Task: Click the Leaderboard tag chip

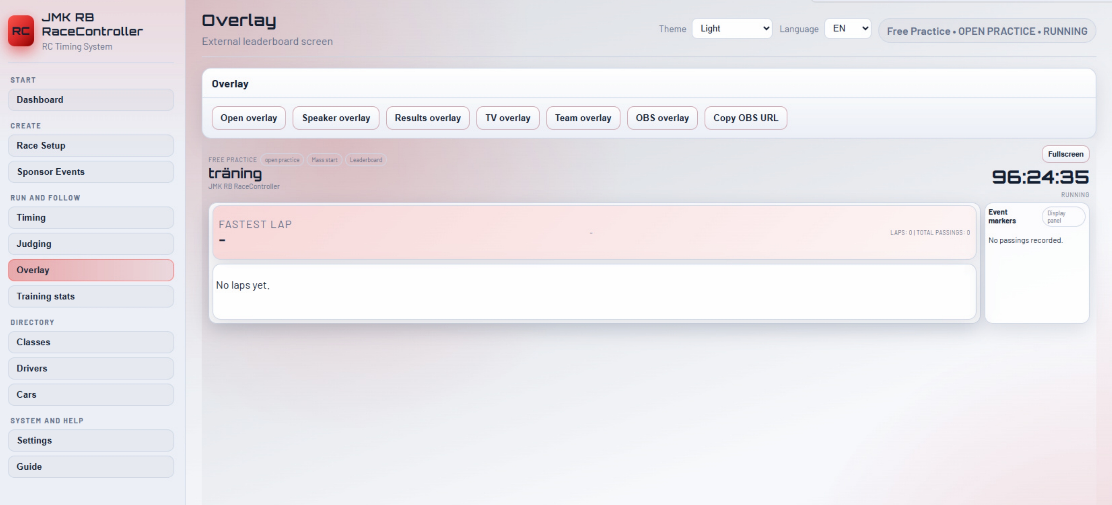Action: coord(366,160)
